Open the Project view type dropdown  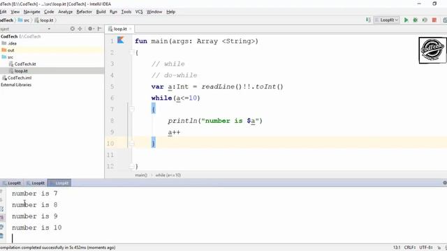(49, 29)
